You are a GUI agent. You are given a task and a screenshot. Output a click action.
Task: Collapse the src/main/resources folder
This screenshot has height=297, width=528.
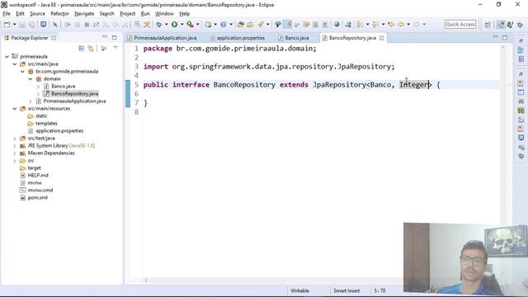tap(15, 108)
